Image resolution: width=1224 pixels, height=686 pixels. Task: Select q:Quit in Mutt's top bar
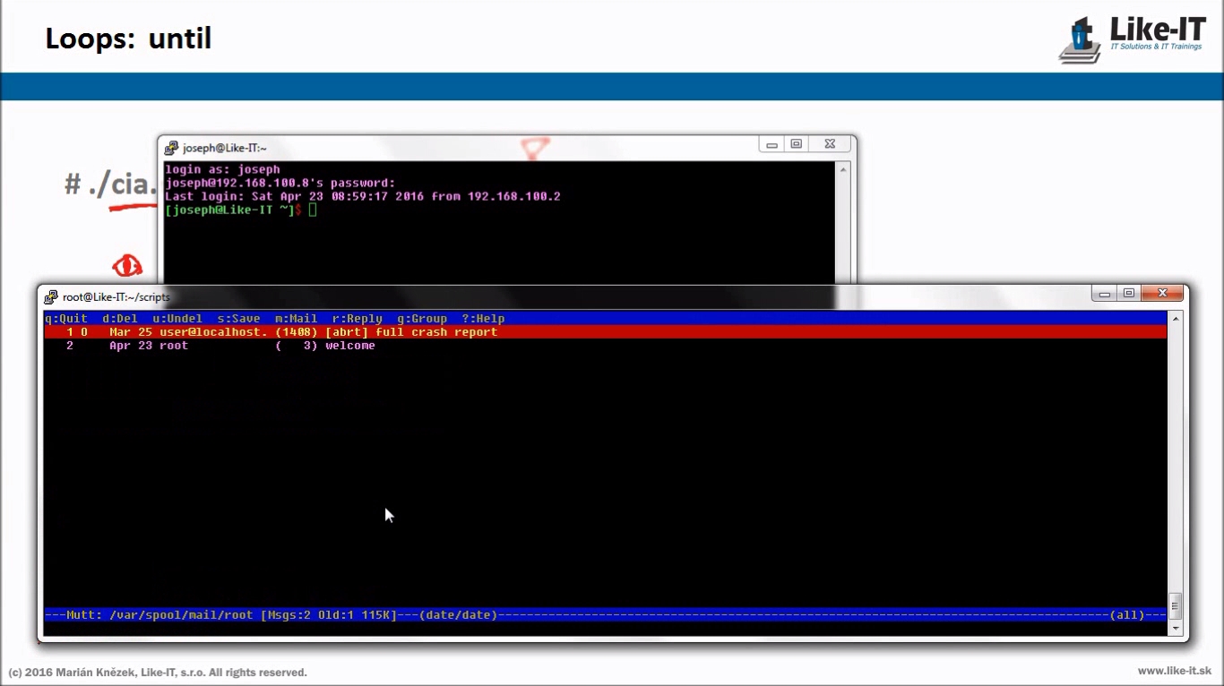click(x=66, y=319)
